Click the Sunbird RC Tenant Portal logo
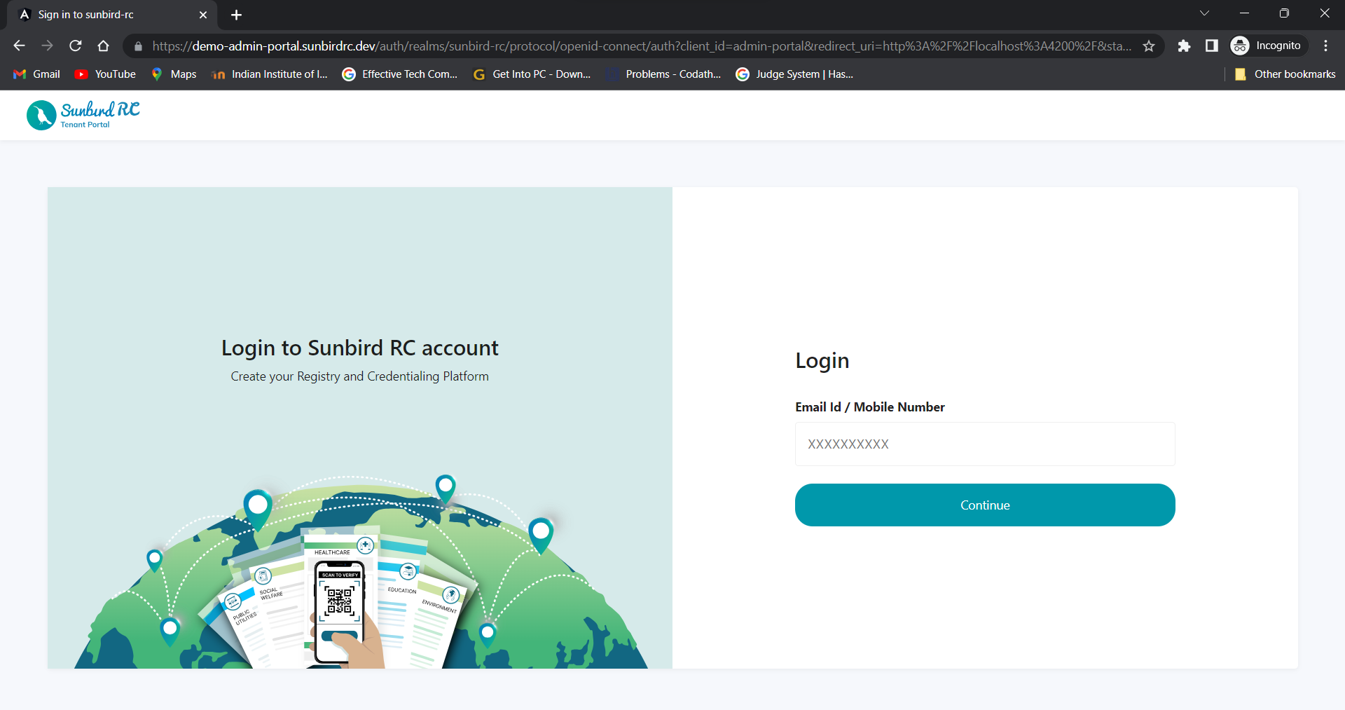The width and height of the screenshot is (1345, 710). [x=82, y=115]
